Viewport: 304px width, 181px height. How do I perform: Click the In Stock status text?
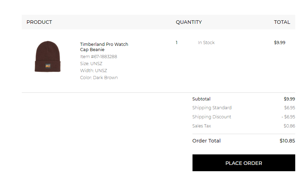pos(206,43)
